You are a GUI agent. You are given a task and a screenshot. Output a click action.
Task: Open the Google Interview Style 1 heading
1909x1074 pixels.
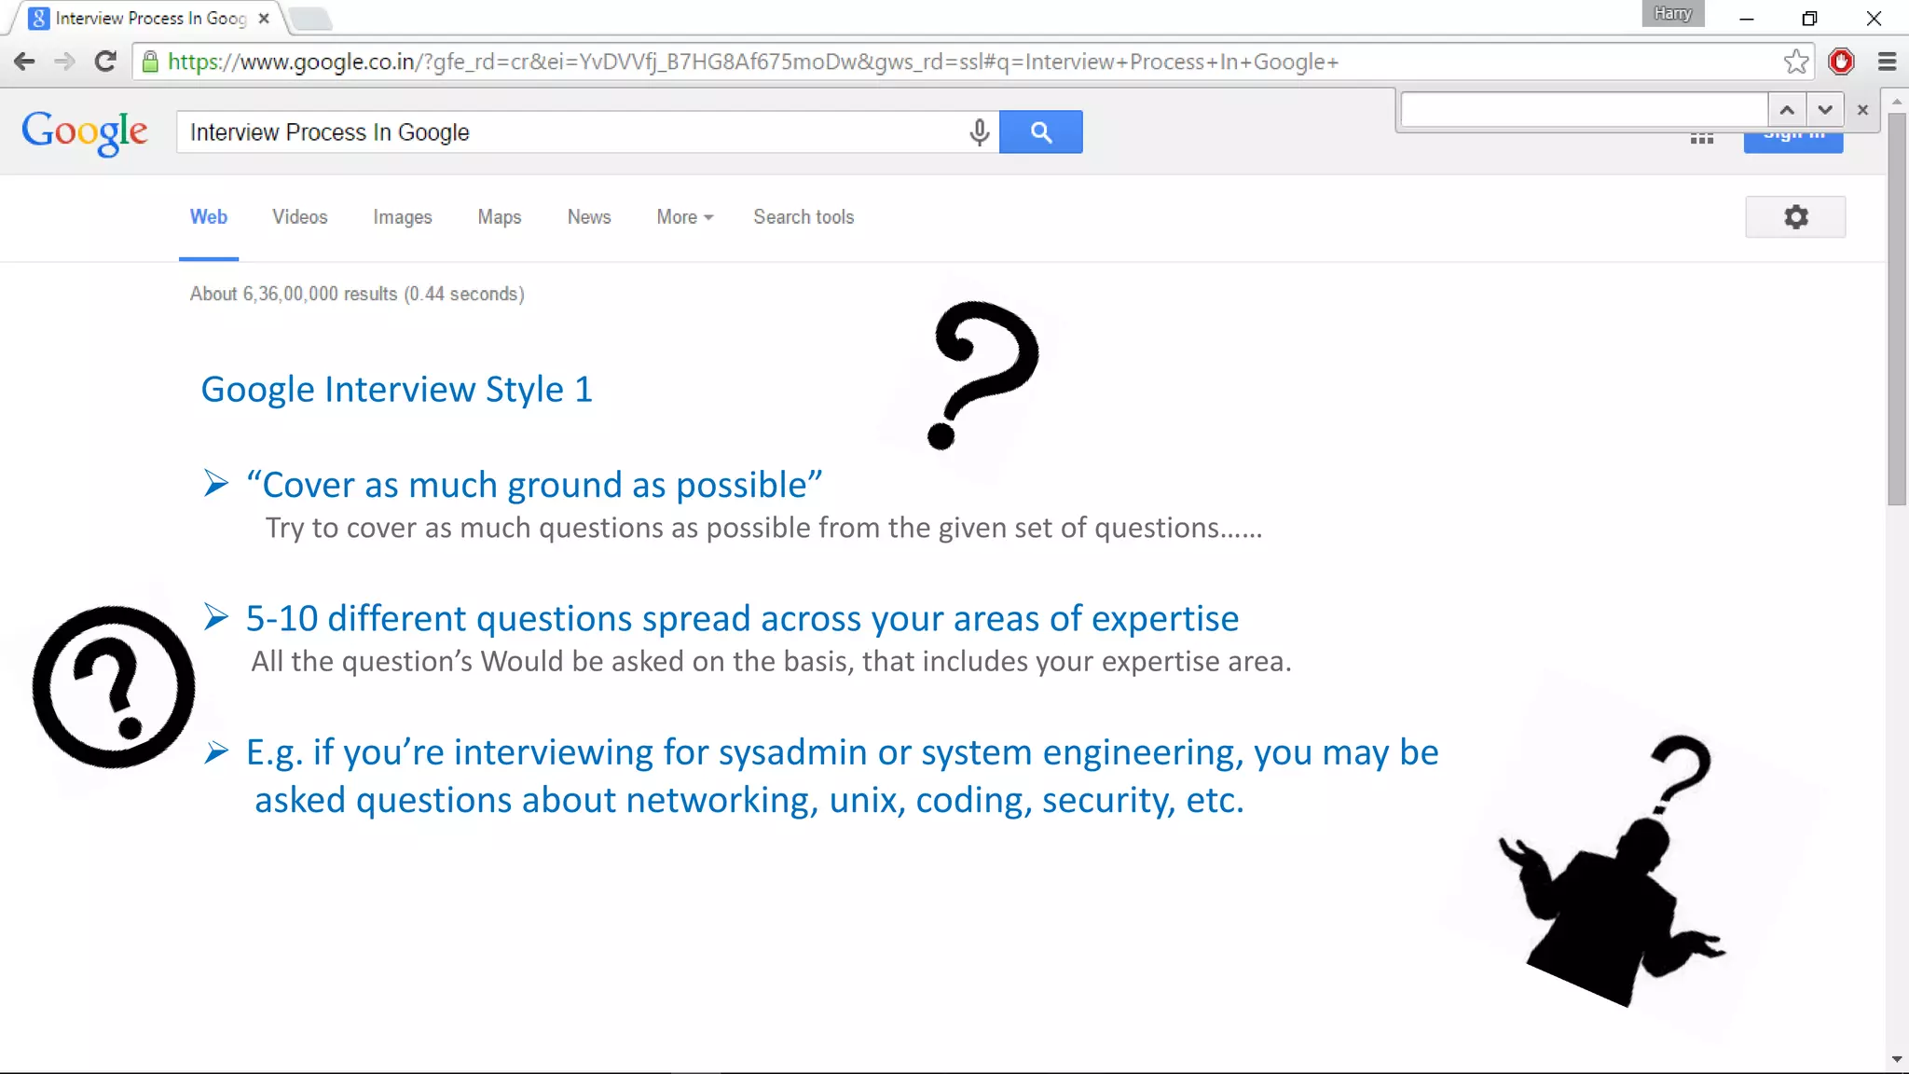396,390
